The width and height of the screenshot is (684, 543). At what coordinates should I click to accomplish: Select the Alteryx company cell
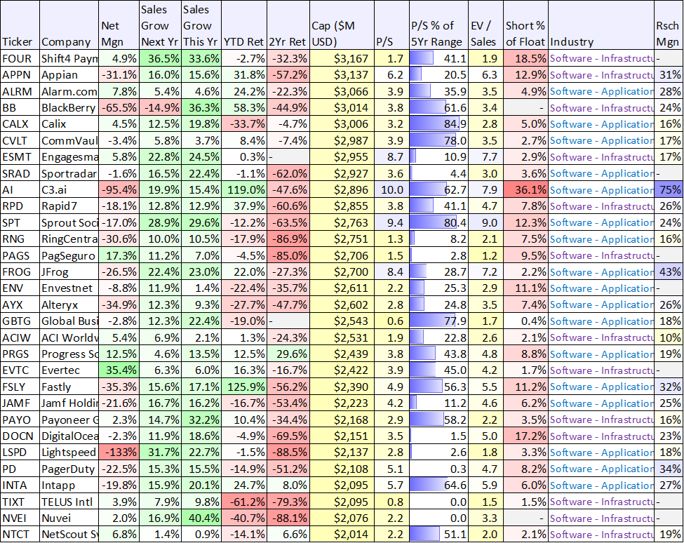69,305
